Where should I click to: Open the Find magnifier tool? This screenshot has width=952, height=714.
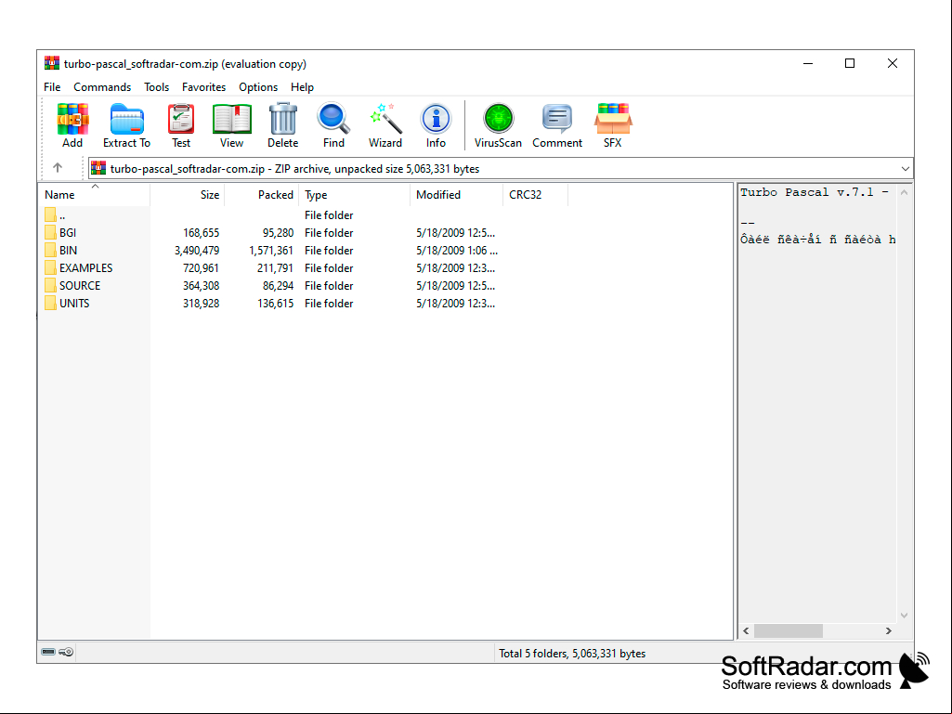(333, 125)
